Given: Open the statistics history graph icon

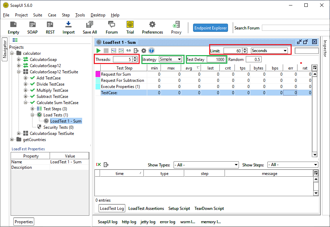Looking at the screenshot, I should click(121, 51).
